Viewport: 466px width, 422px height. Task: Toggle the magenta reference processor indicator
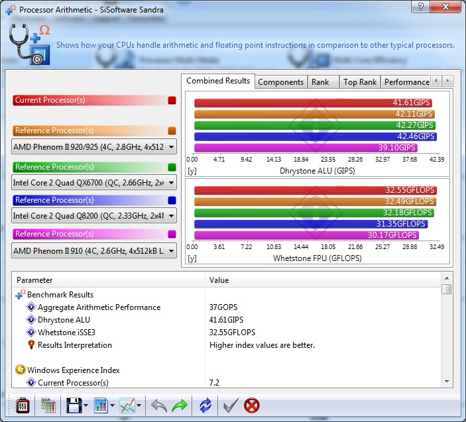click(172, 235)
